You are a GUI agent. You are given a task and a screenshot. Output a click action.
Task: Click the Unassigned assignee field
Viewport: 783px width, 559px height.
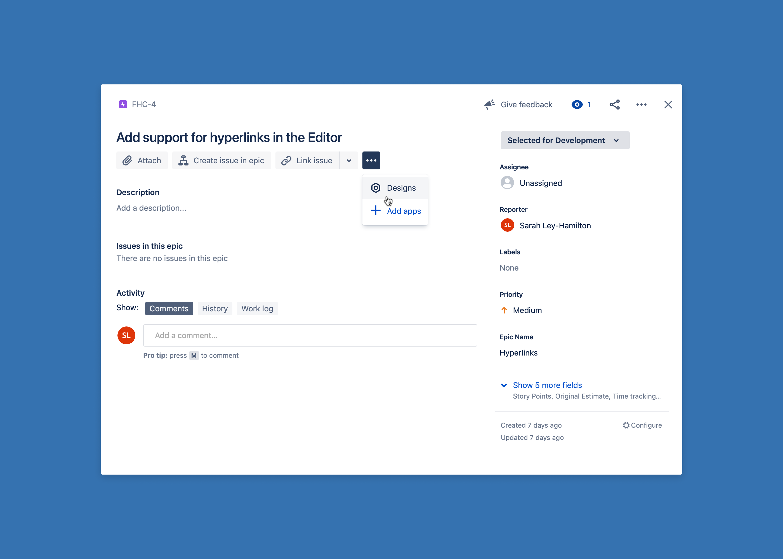pos(532,183)
